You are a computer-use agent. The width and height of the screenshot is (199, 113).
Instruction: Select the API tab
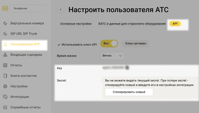click(x=175, y=23)
